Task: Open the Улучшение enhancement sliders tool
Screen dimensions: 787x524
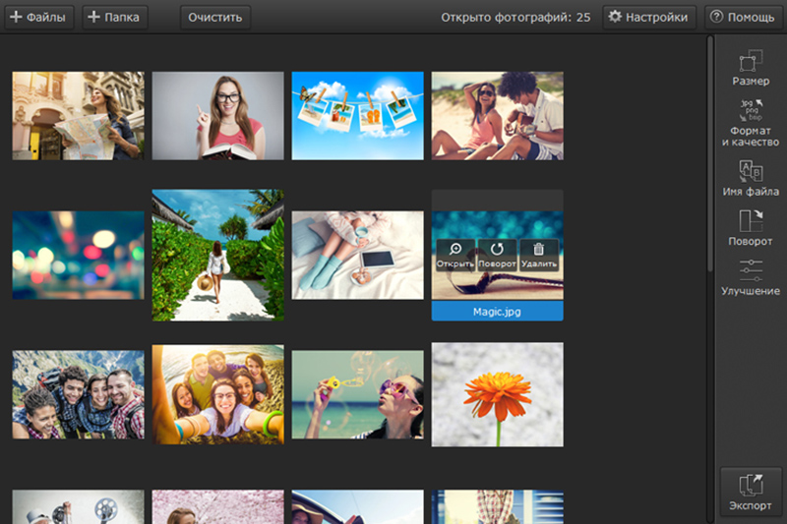Action: (x=751, y=271)
